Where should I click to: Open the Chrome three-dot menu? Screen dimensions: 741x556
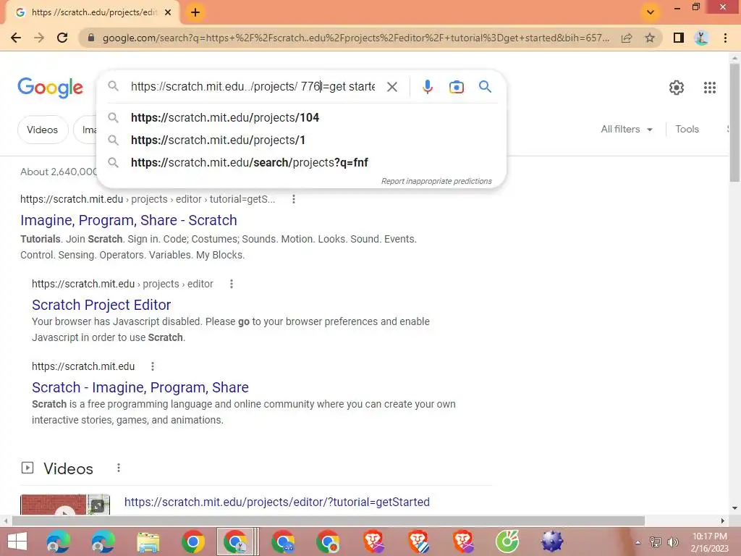click(x=725, y=38)
